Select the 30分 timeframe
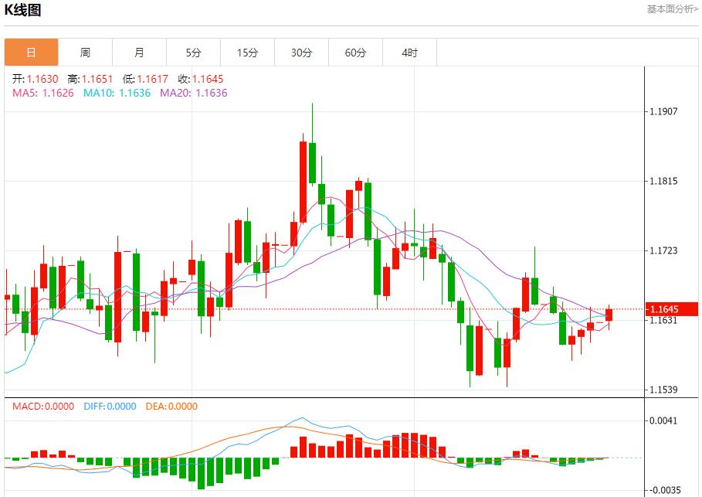This screenshot has height=497, width=702. click(x=301, y=52)
